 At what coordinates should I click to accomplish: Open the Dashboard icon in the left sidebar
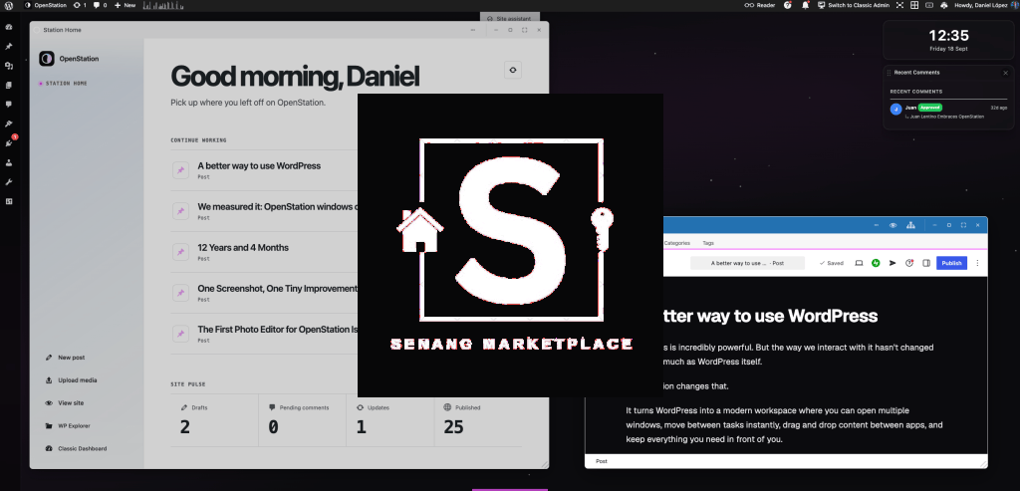pyautogui.click(x=9, y=27)
